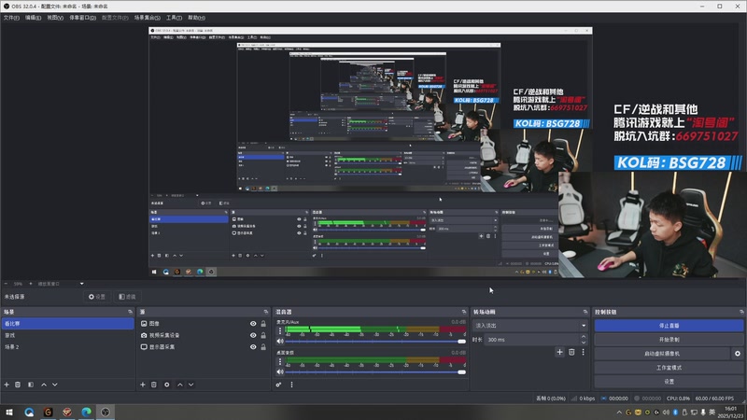Adjust the 桌面音频 volume slider

click(375, 371)
